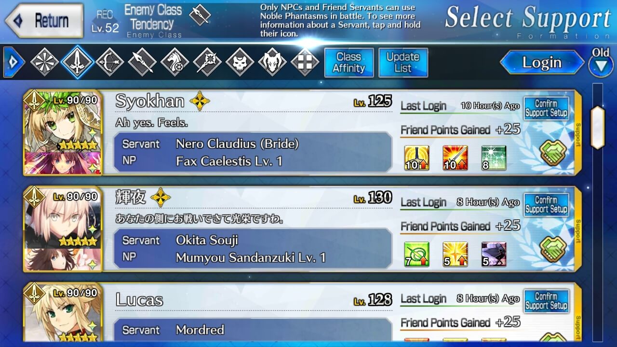Viewport: 617px width, 347px height.
Task: Select the Rider class horse icon
Action: [174, 62]
